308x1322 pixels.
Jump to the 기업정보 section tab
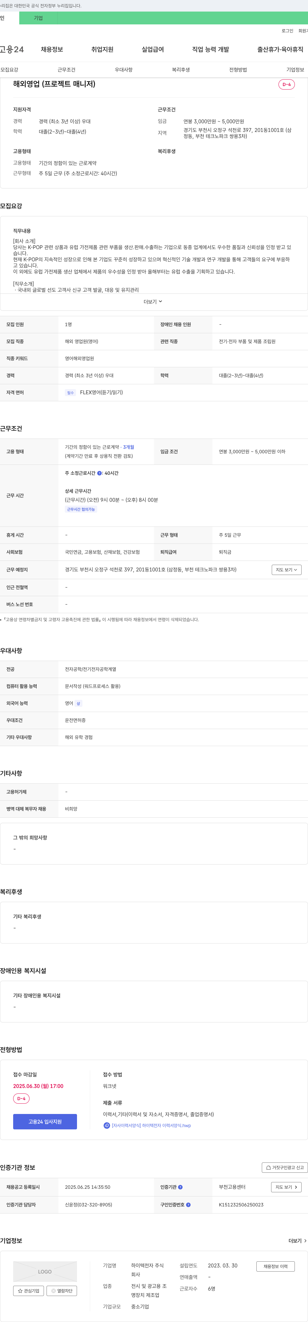click(x=295, y=70)
